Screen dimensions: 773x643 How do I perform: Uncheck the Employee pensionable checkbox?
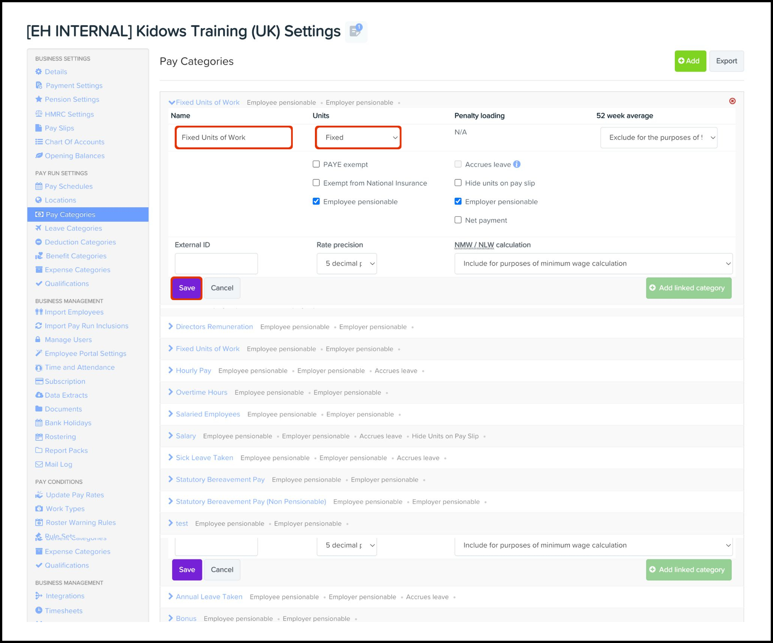coord(316,201)
